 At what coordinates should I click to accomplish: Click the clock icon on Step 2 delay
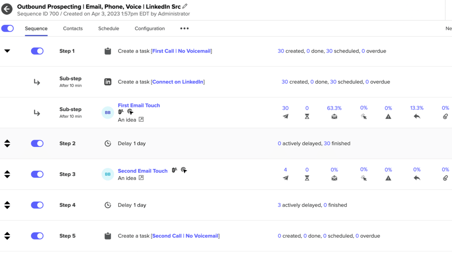(x=108, y=143)
